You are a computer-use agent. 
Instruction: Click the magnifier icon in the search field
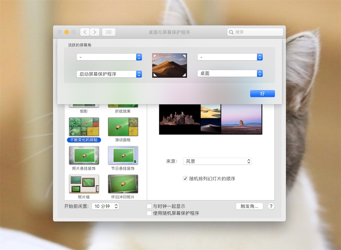(x=231, y=32)
